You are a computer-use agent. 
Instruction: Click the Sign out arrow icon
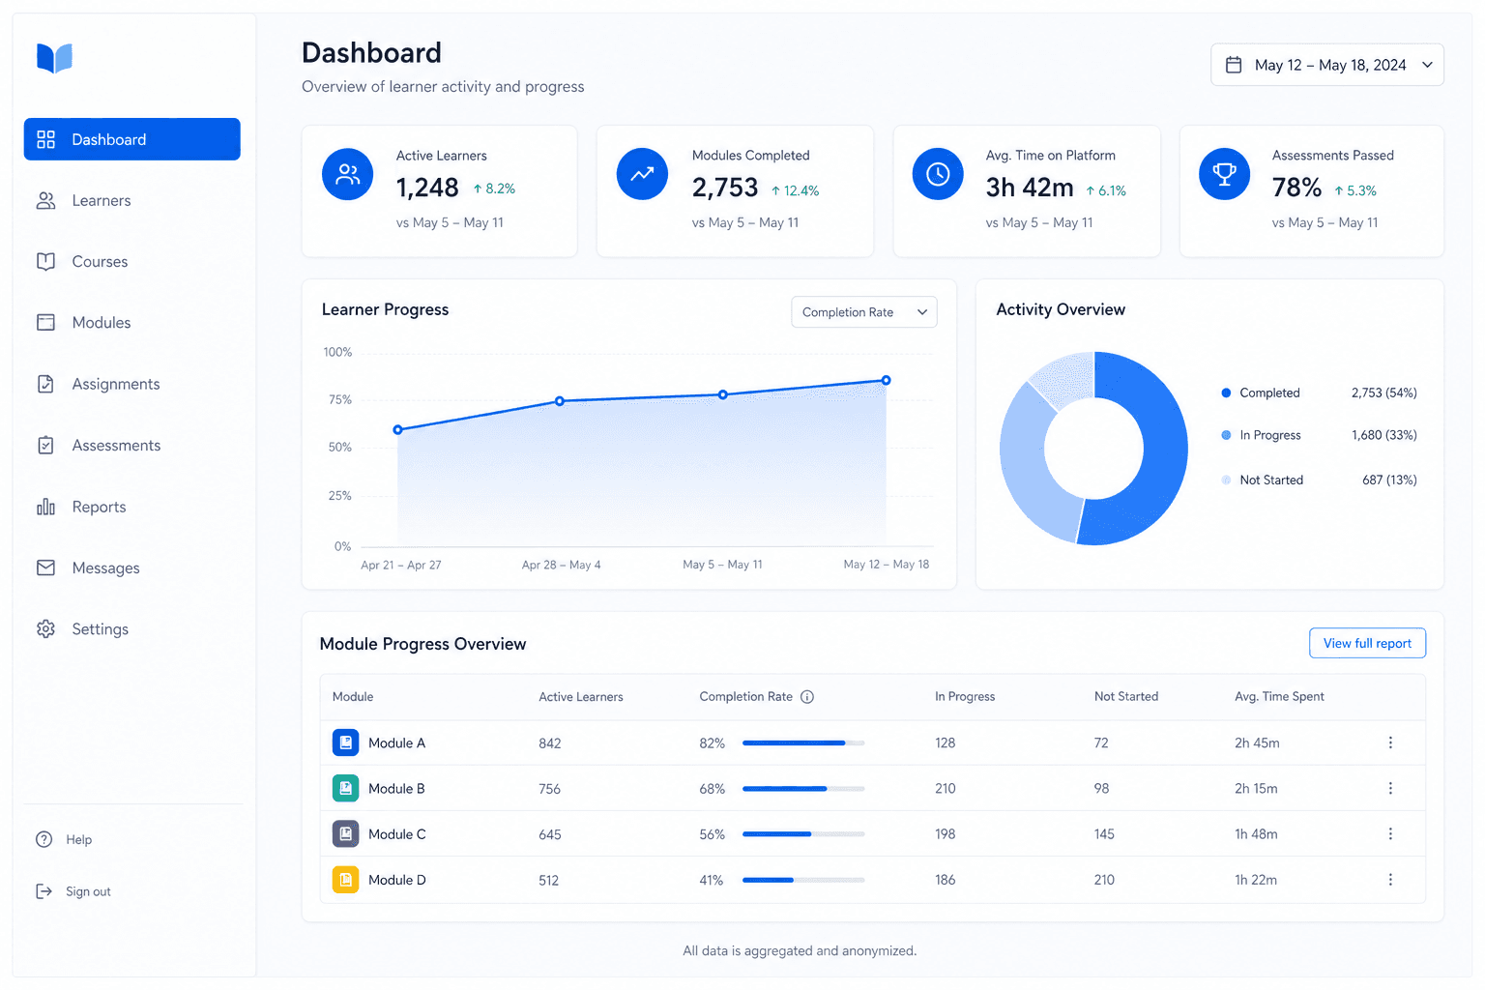[44, 891]
